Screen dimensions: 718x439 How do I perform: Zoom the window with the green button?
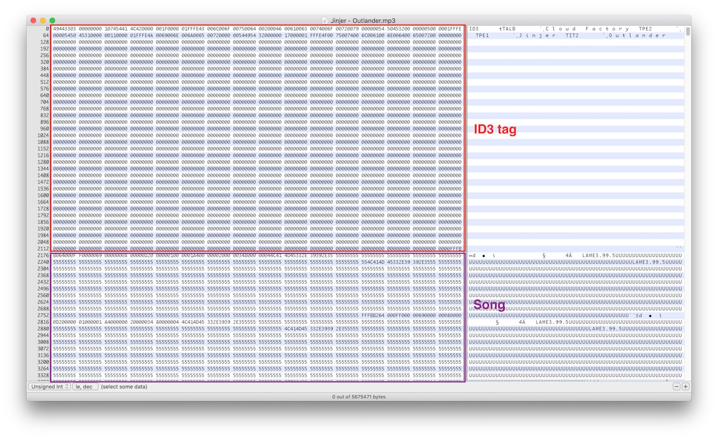click(52, 21)
